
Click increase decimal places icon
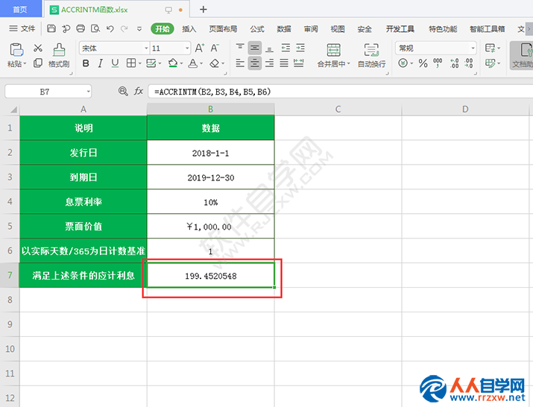coord(455,63)
